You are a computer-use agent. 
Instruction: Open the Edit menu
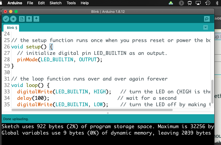[41, 3]
